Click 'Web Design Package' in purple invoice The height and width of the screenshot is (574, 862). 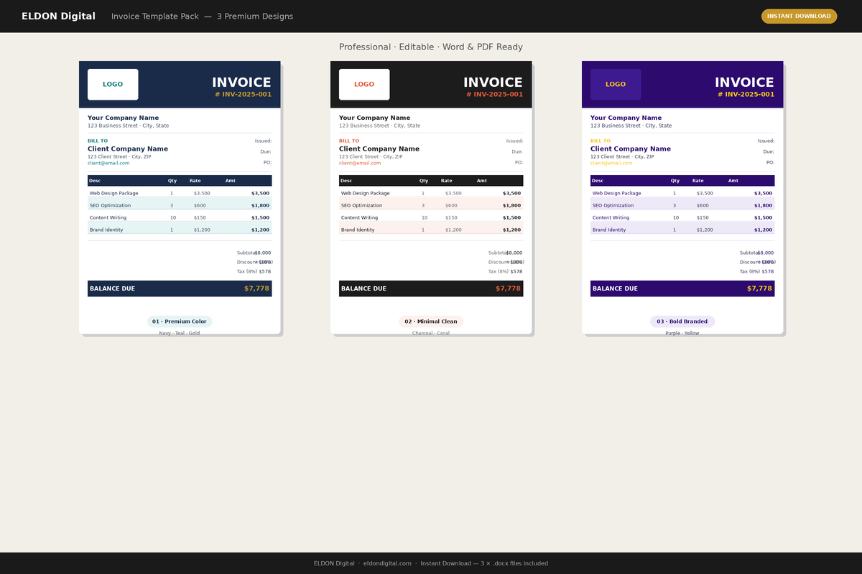tap(616, 193)
